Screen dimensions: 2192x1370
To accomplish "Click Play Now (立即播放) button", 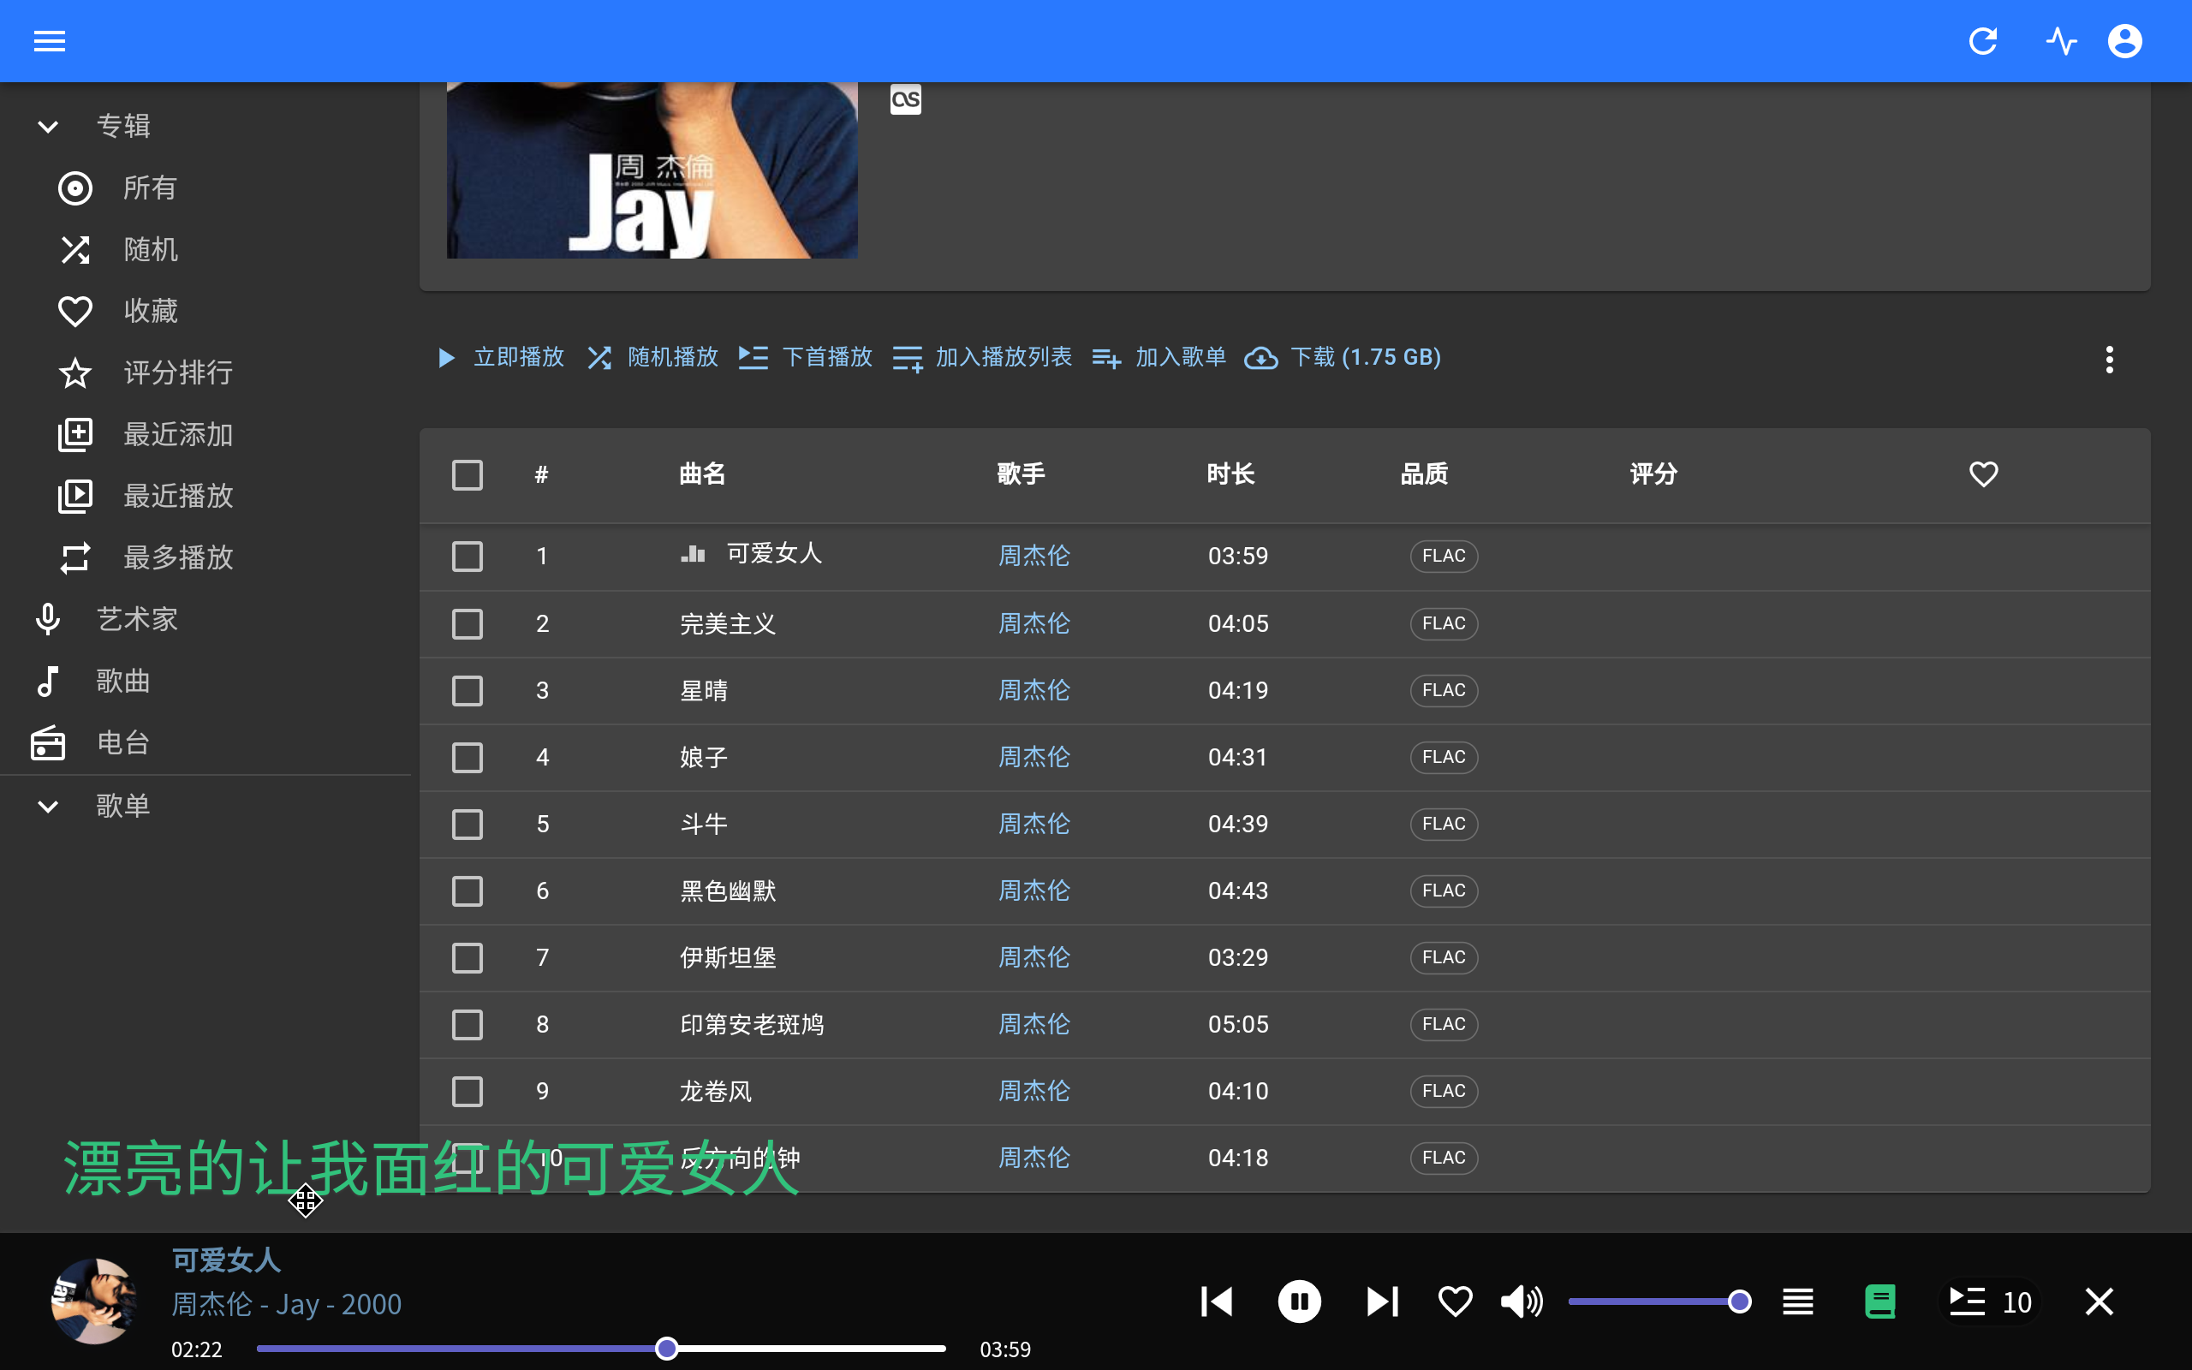I will pos(501,357).
